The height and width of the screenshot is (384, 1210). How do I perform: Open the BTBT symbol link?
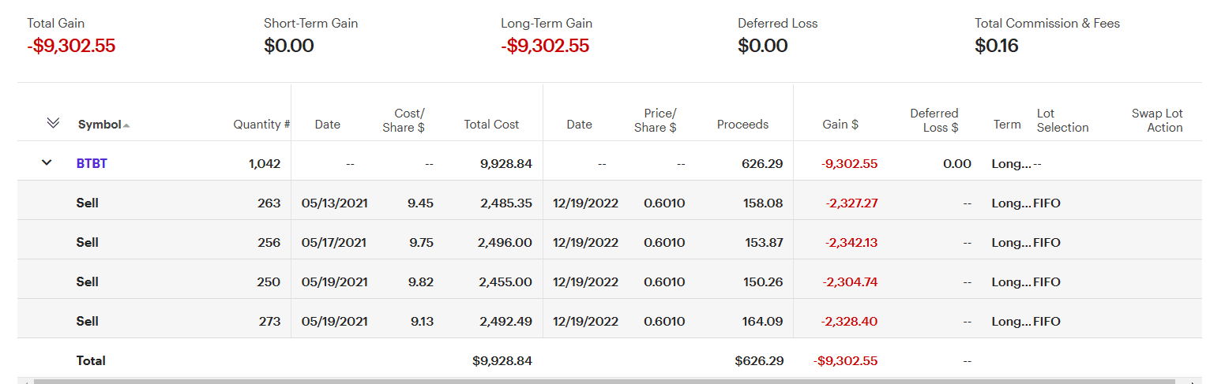click(92, 164)
